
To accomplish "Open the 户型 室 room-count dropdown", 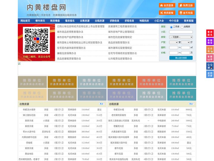I will point(174,42).
